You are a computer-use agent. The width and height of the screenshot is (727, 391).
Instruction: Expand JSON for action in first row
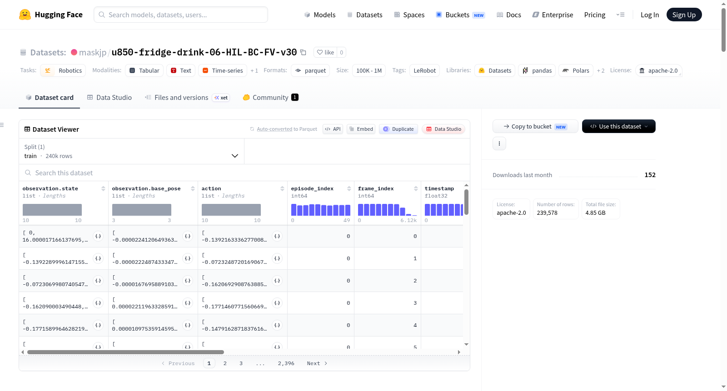click(x=277, y=236)
